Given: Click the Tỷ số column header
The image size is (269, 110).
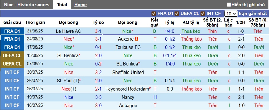Looking at the screenshot, I should click(98, 22).
